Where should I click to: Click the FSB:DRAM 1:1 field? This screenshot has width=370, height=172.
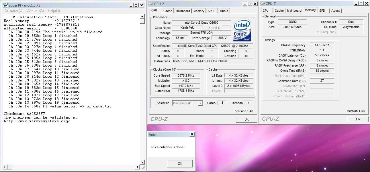pos(322,50)
